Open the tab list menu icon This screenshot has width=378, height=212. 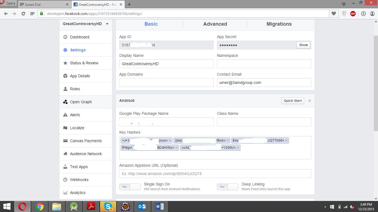344,4
